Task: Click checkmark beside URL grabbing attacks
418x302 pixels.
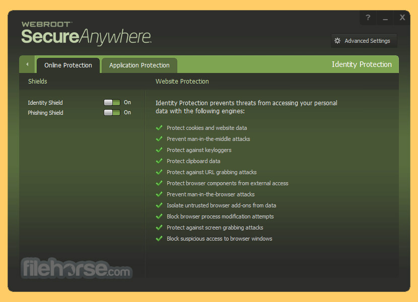Action: pyautogui.click(x=159, y=172)
